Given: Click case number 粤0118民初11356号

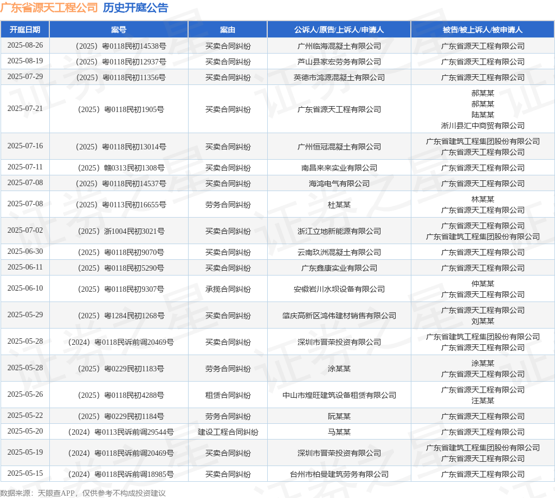Looking at the screenshot, I should click(x=121, y=77).
